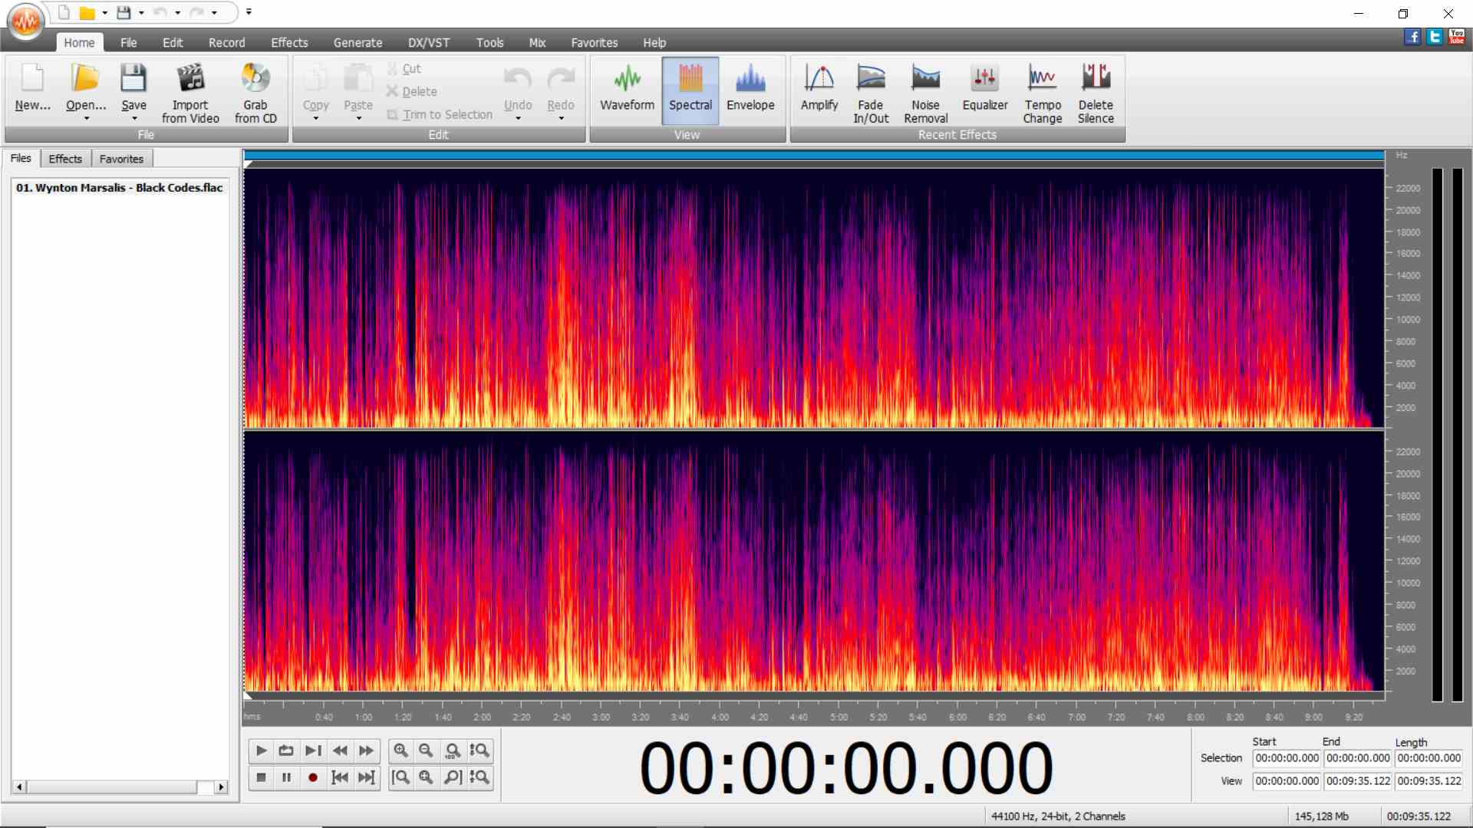Expand dropdown arrow under Redo button

point(561,119)
